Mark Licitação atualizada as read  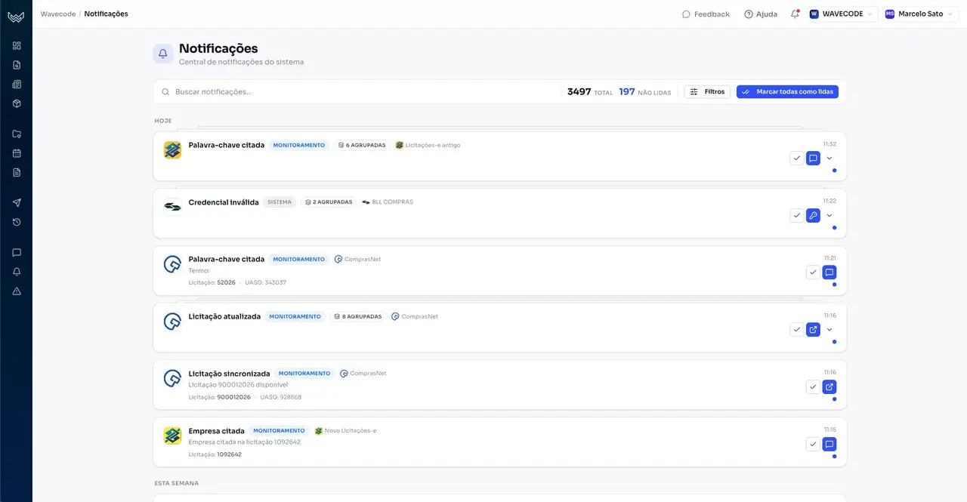pyautogui.click(x=797, y=330)
